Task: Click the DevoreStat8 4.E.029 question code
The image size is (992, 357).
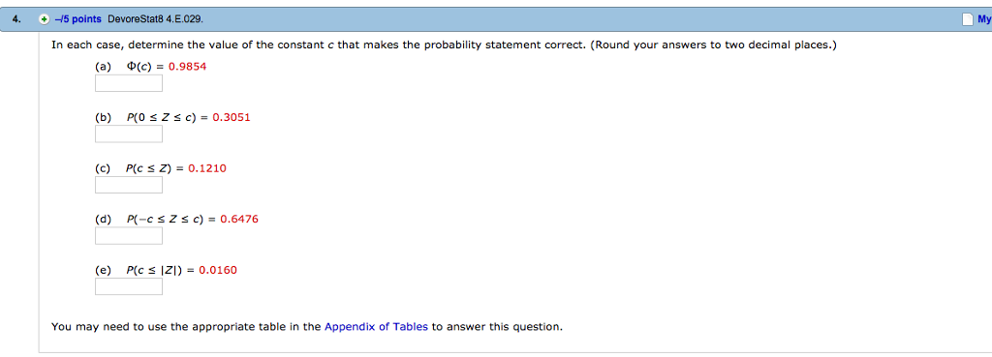Action: 156,19
